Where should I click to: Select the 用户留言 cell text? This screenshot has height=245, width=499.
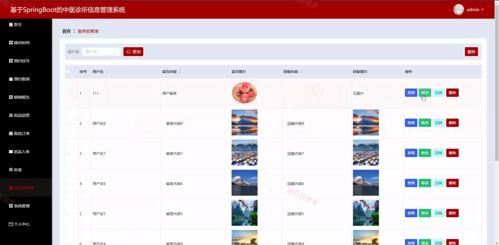169,94
